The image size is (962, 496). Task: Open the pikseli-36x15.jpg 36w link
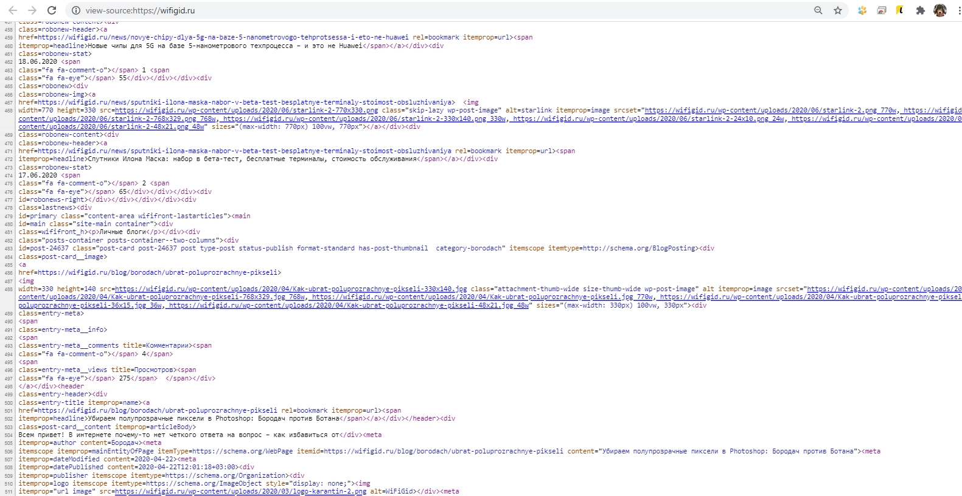[91, 305]
